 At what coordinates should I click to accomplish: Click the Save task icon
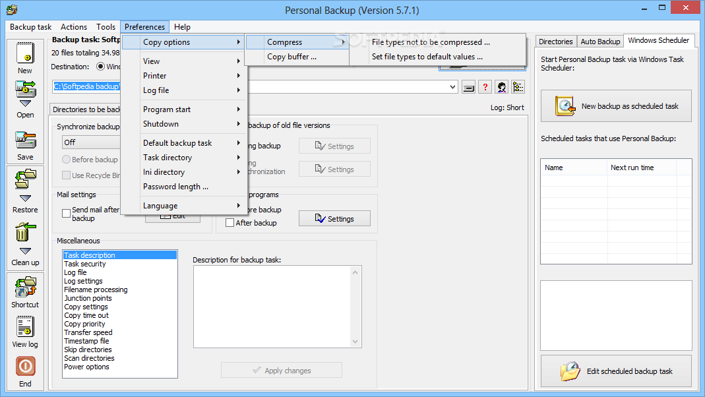click(x=25, y=140)
